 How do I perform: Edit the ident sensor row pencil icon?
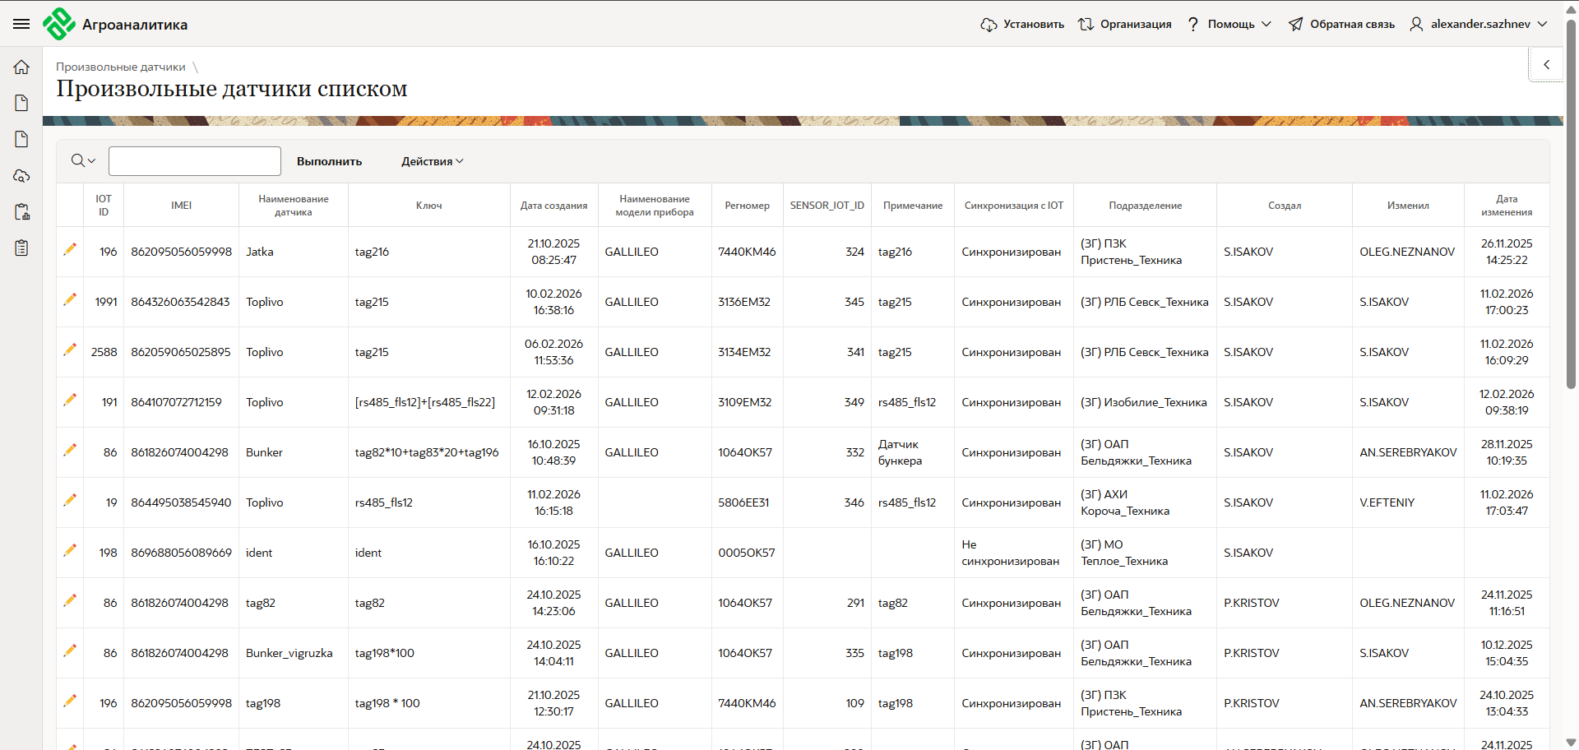click(x=70, y=550)
